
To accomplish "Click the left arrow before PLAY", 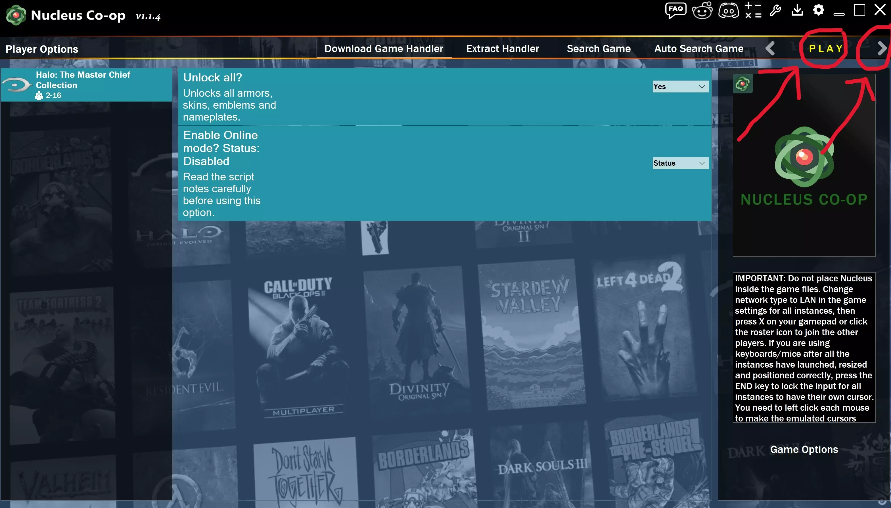I will pyautogui.click(x=770, y=49).
